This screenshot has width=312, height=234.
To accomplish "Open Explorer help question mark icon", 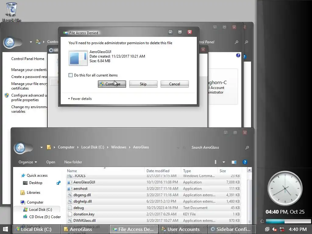I will pos(245,162).
